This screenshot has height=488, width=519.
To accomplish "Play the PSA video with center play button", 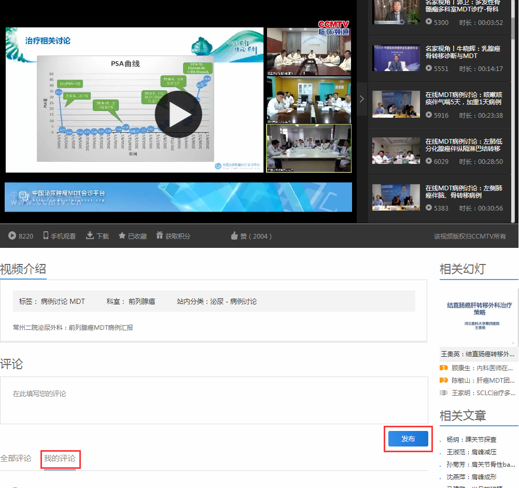I will pos(178,115).
